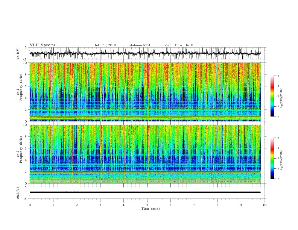
Task: Click the lower PSD color bar
Action: 272,158
